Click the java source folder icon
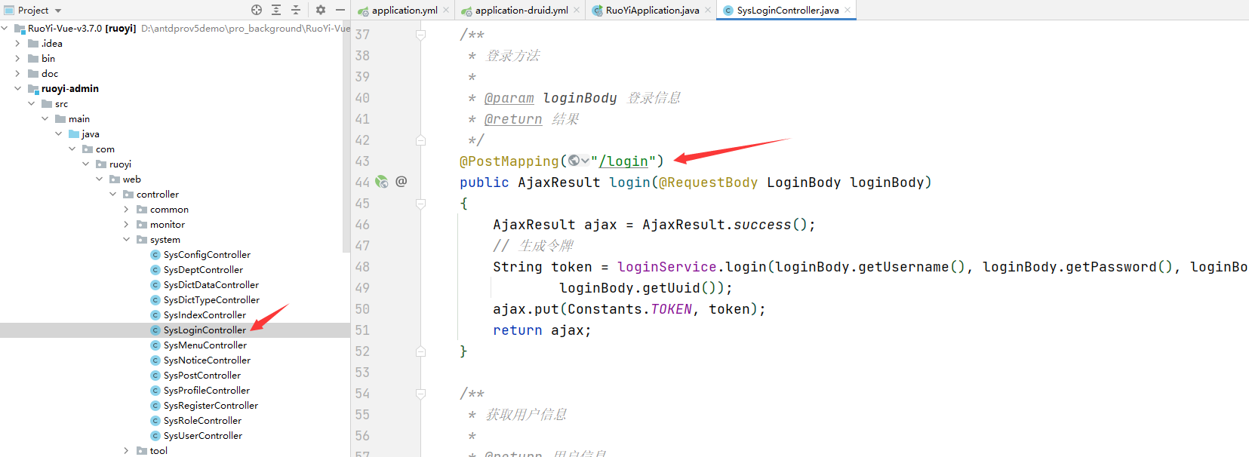 pyautogui.click(x=74, y=133)
